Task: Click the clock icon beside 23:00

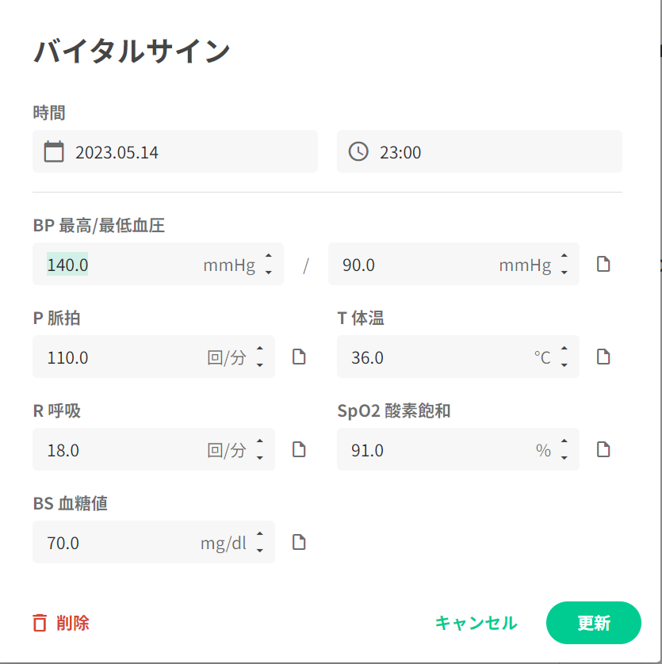Action: point(358,151)
